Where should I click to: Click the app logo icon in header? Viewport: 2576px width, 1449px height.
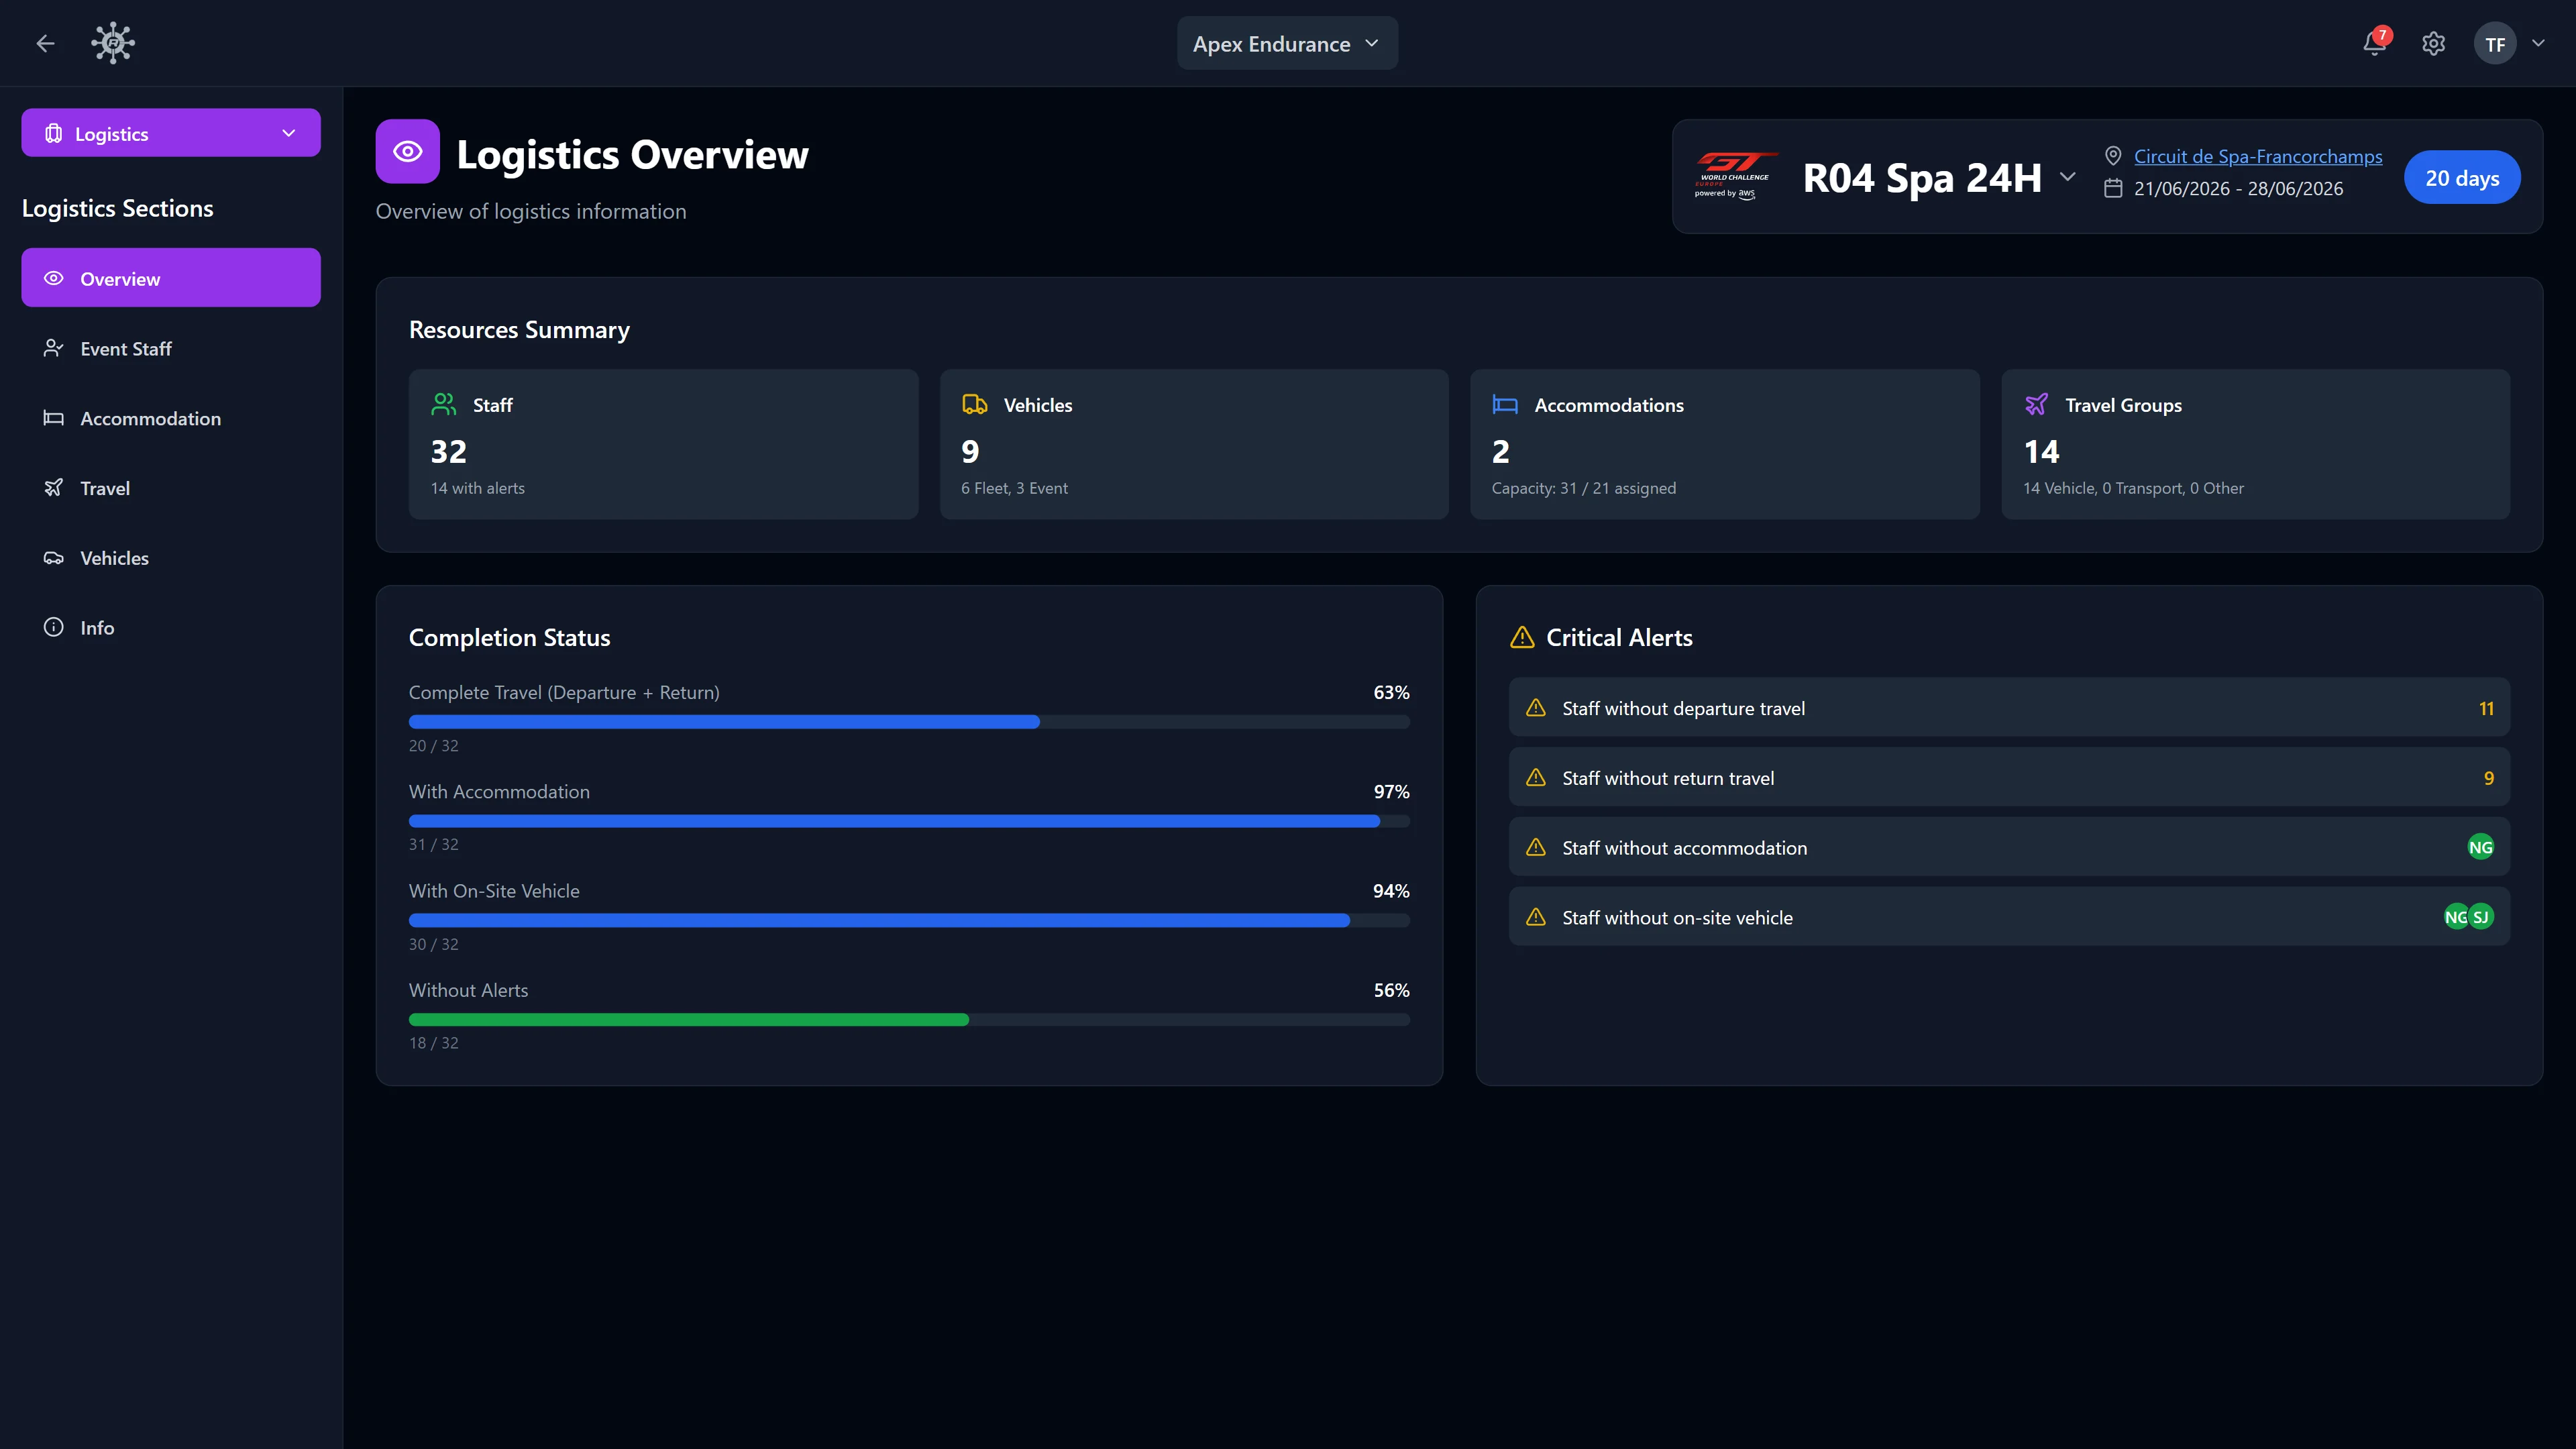click(113, 43)
